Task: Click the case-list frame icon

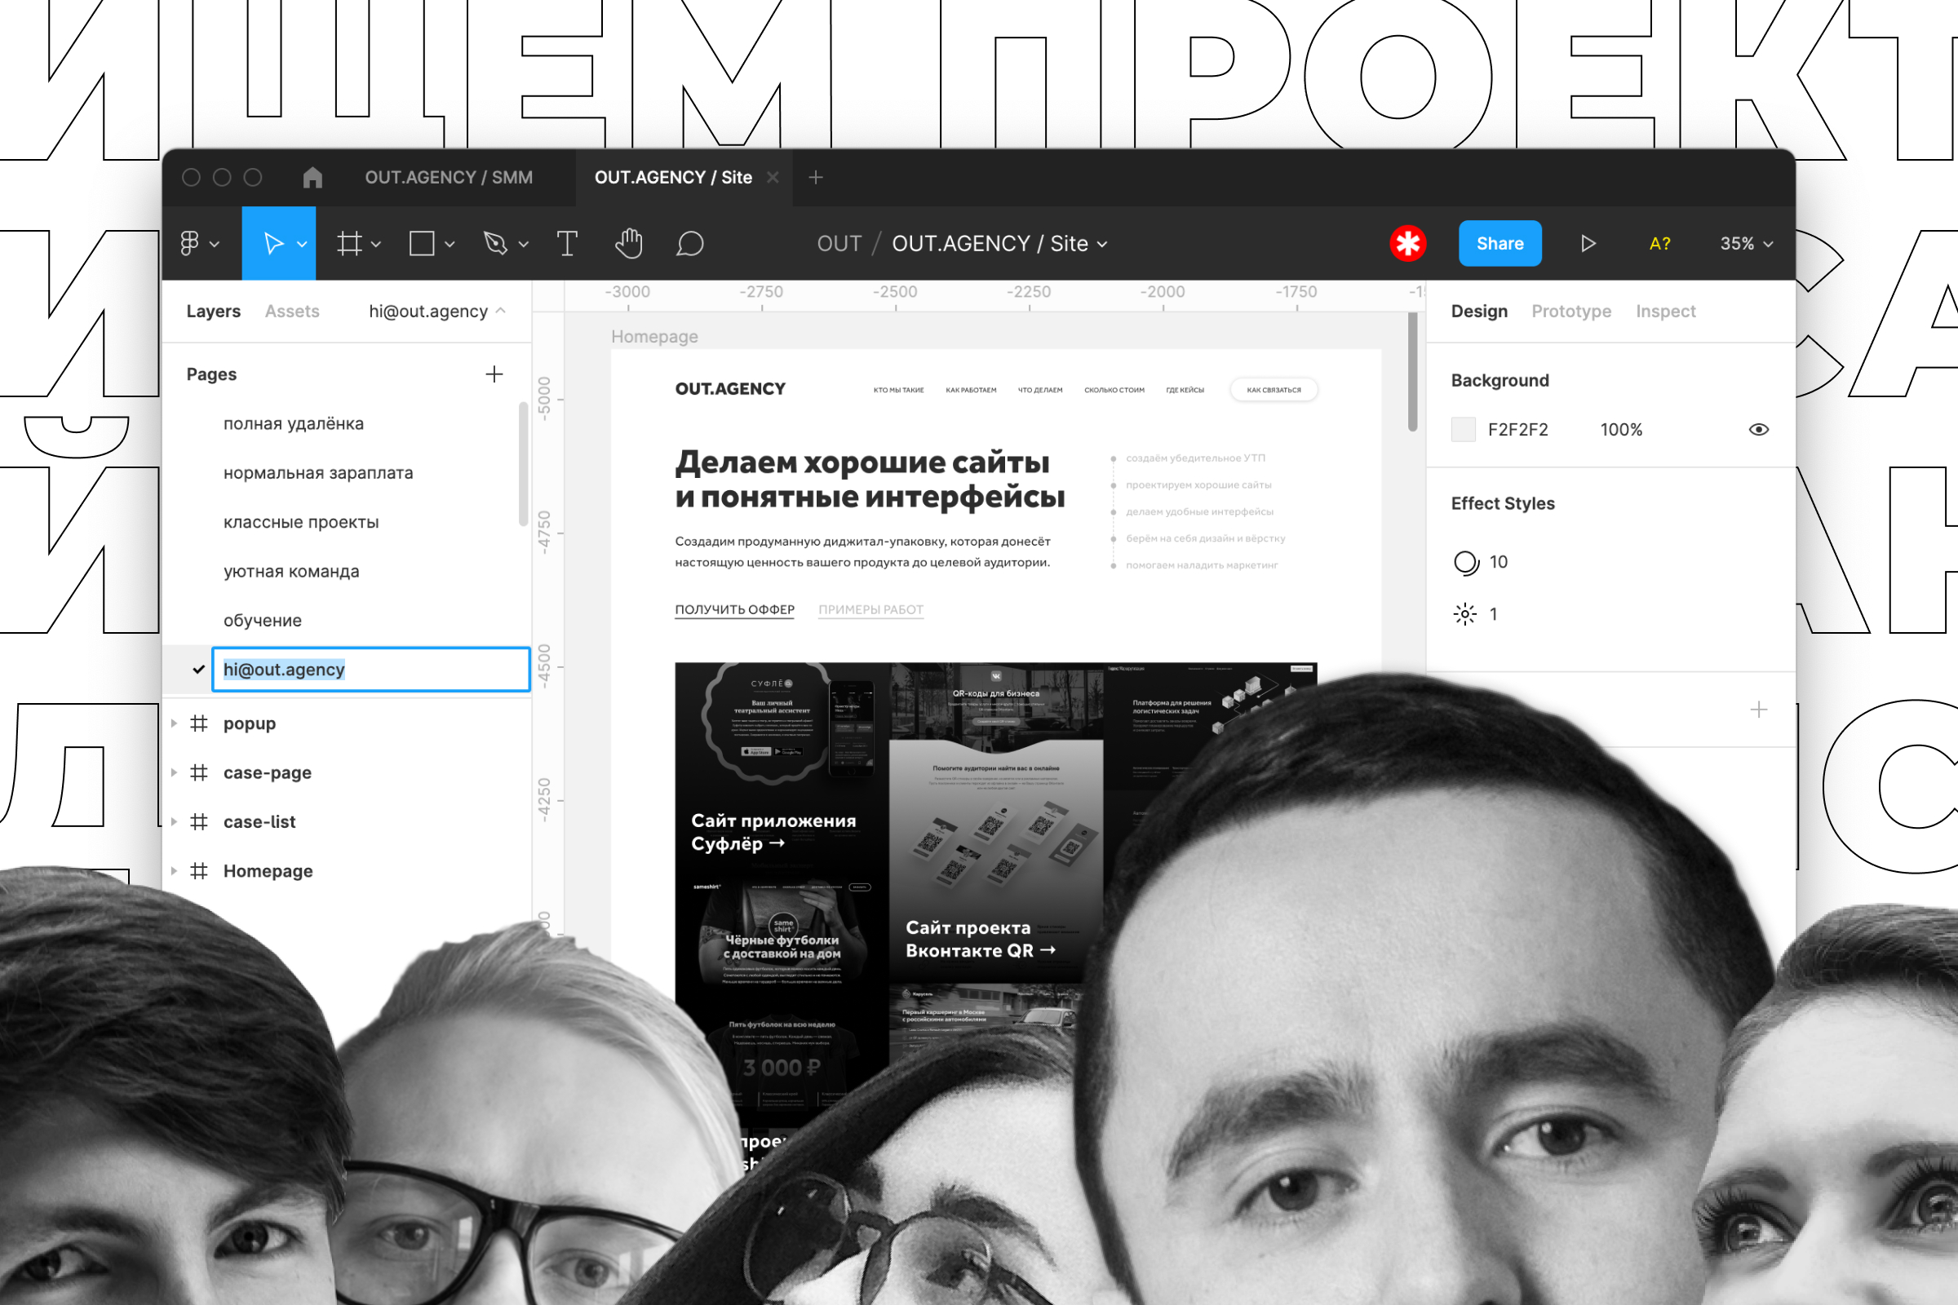Action: tap(199, 821)
